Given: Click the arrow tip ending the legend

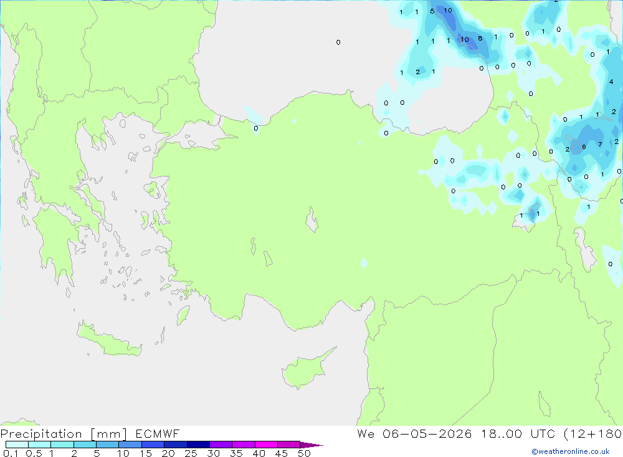Looking at the screenshot, I should coord(311,445).
